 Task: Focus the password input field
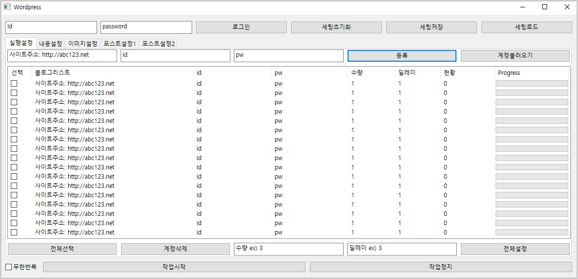tap(147, 27)
